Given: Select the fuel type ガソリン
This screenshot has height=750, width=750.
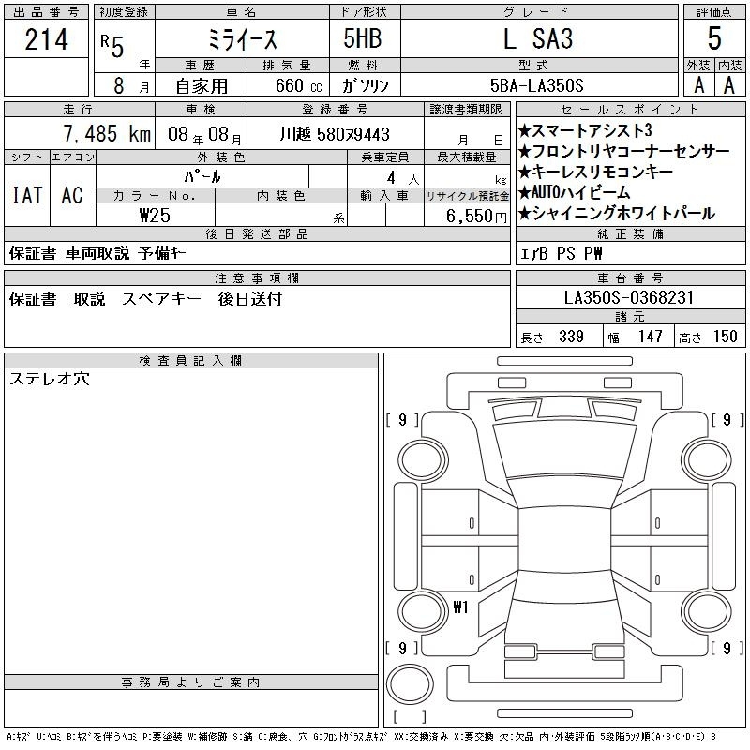Looking at the screenshot, I should point(366,86).
